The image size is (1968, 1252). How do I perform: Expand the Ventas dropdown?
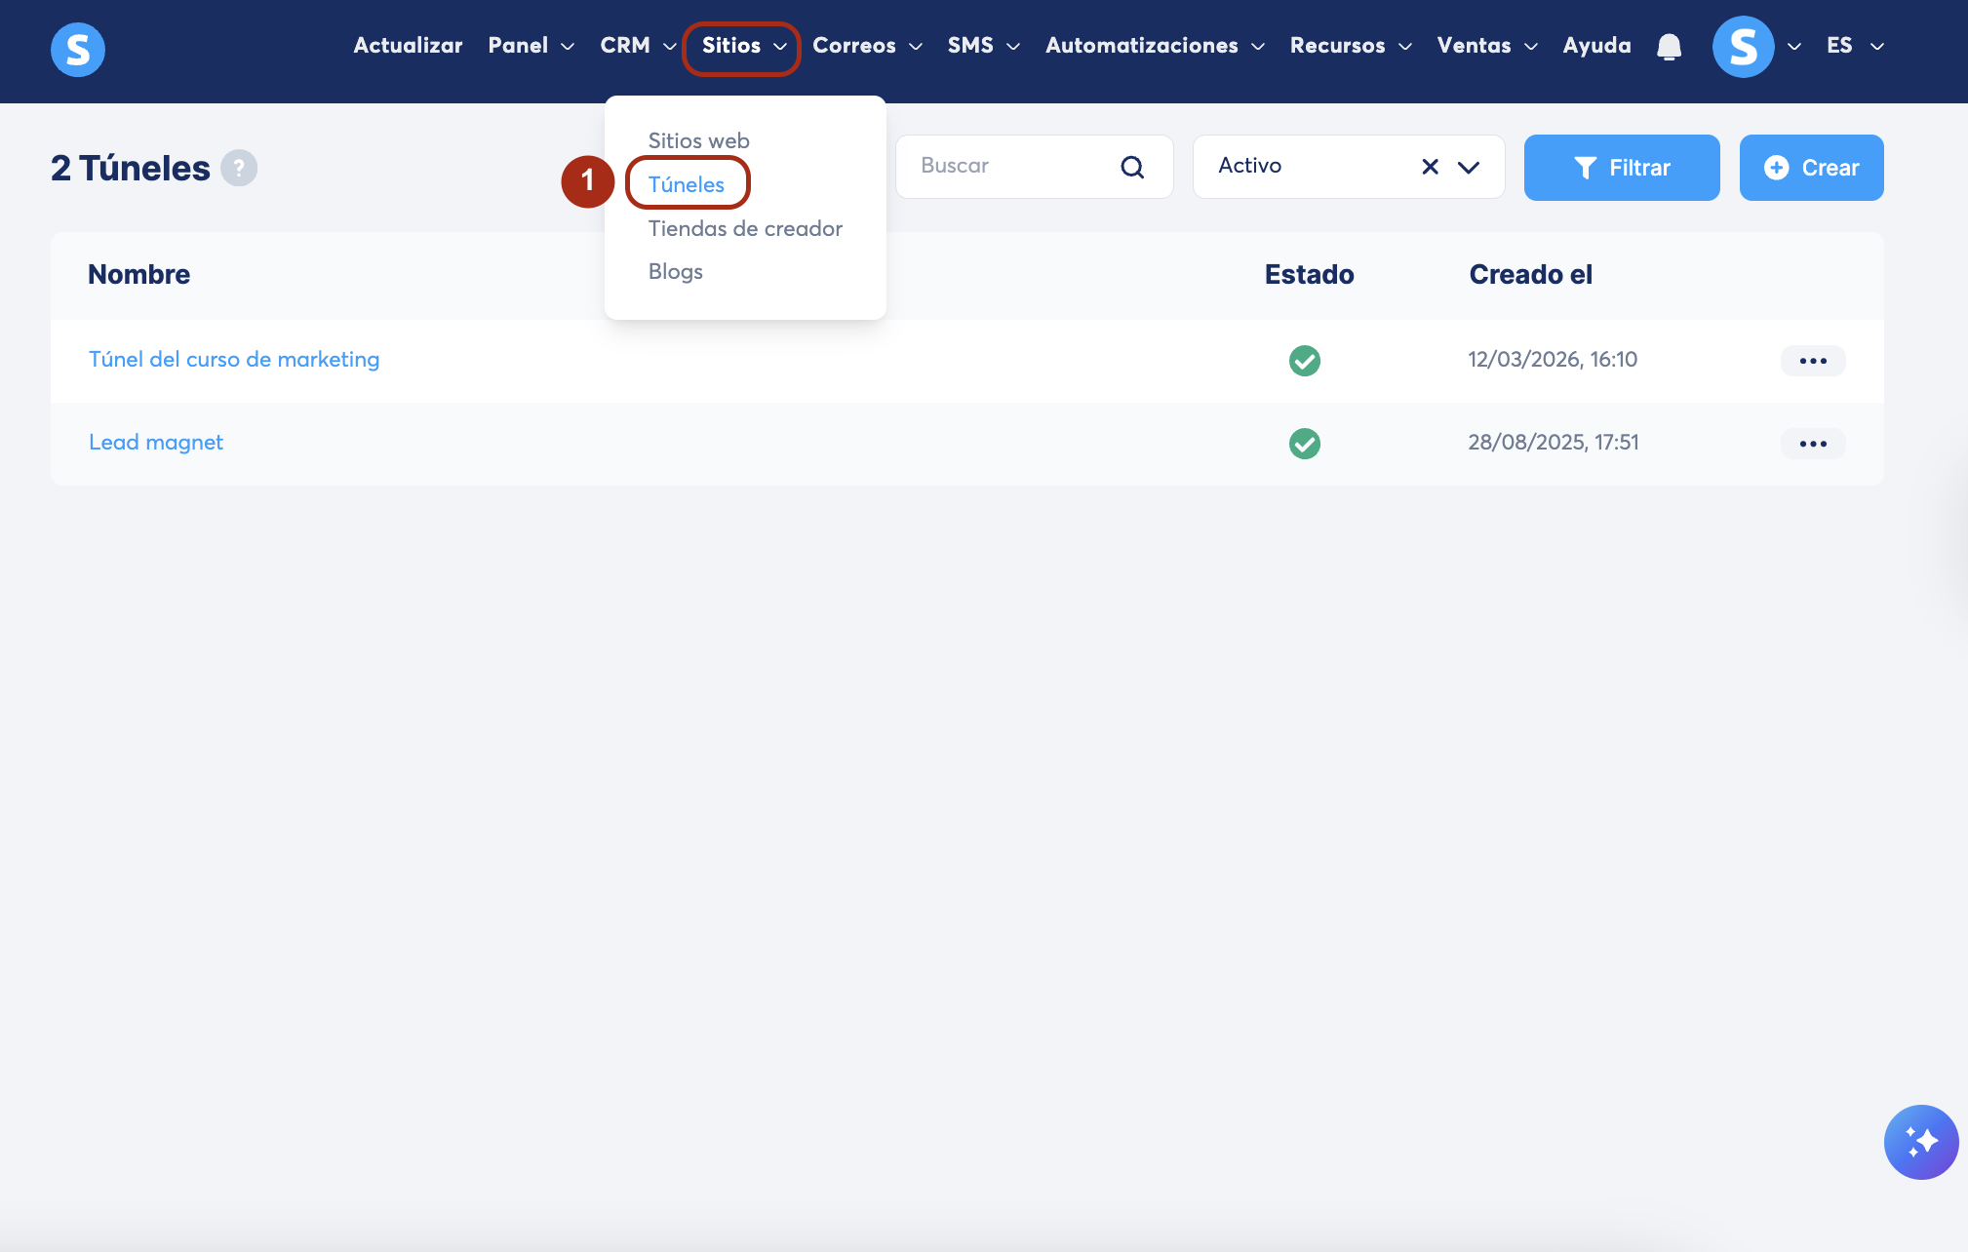click(1486, 46)
